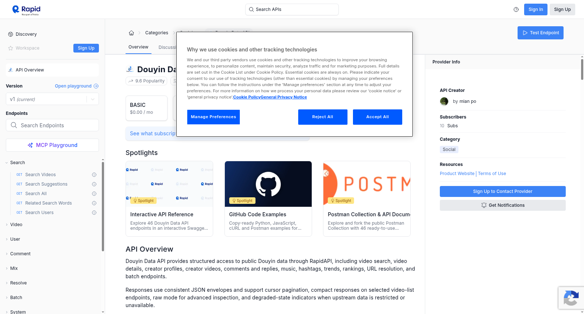The width and height of the screenshot is (584, 314).
Task: Open the v1 (current) version dropdown
Action: [x=52, y=99]
